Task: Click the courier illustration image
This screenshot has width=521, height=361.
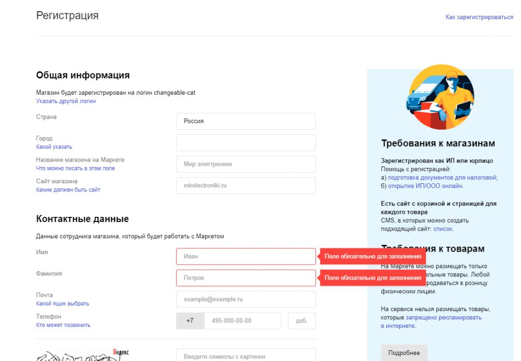Action: (x=441, y=97)
